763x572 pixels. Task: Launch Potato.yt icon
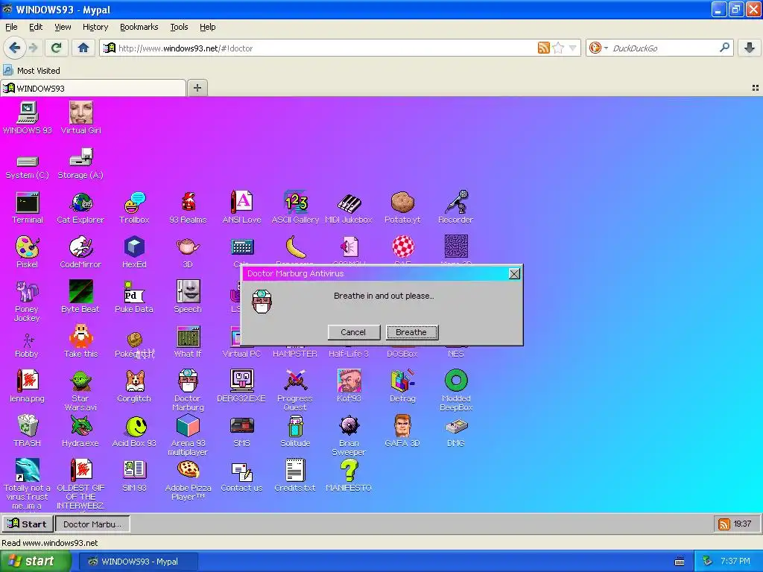402,208
